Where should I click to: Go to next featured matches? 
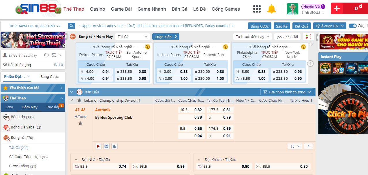(310, 64)
